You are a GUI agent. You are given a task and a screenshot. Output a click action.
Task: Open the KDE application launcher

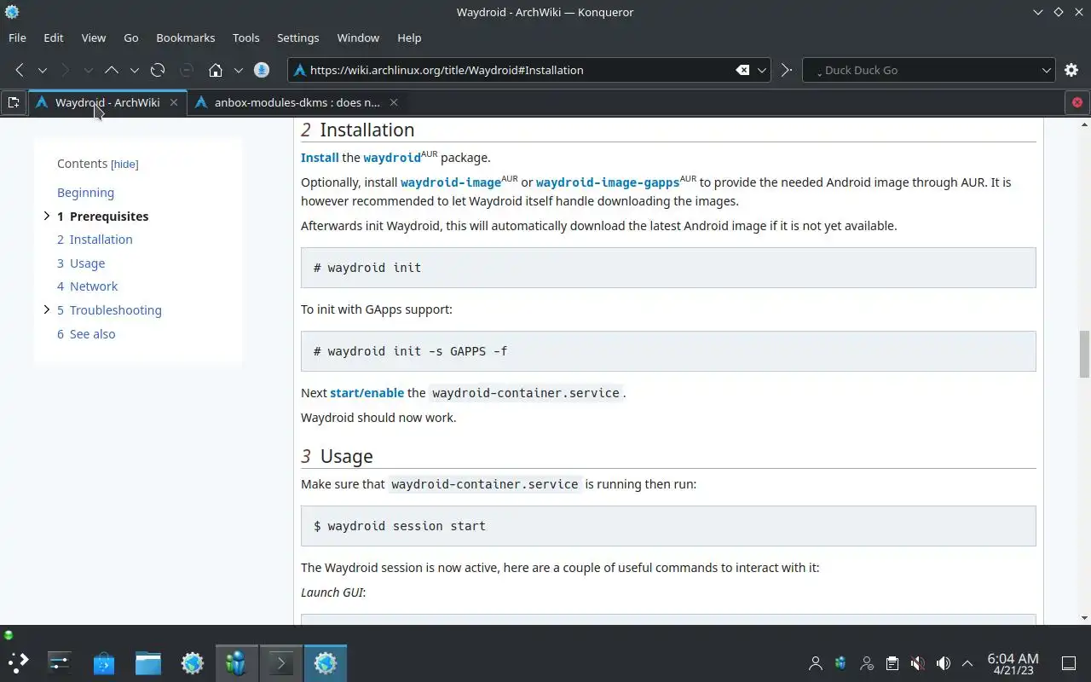click(18, 662)
